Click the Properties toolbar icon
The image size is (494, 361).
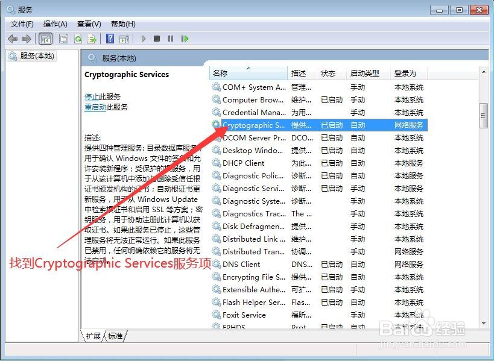(x=63, y=39)
